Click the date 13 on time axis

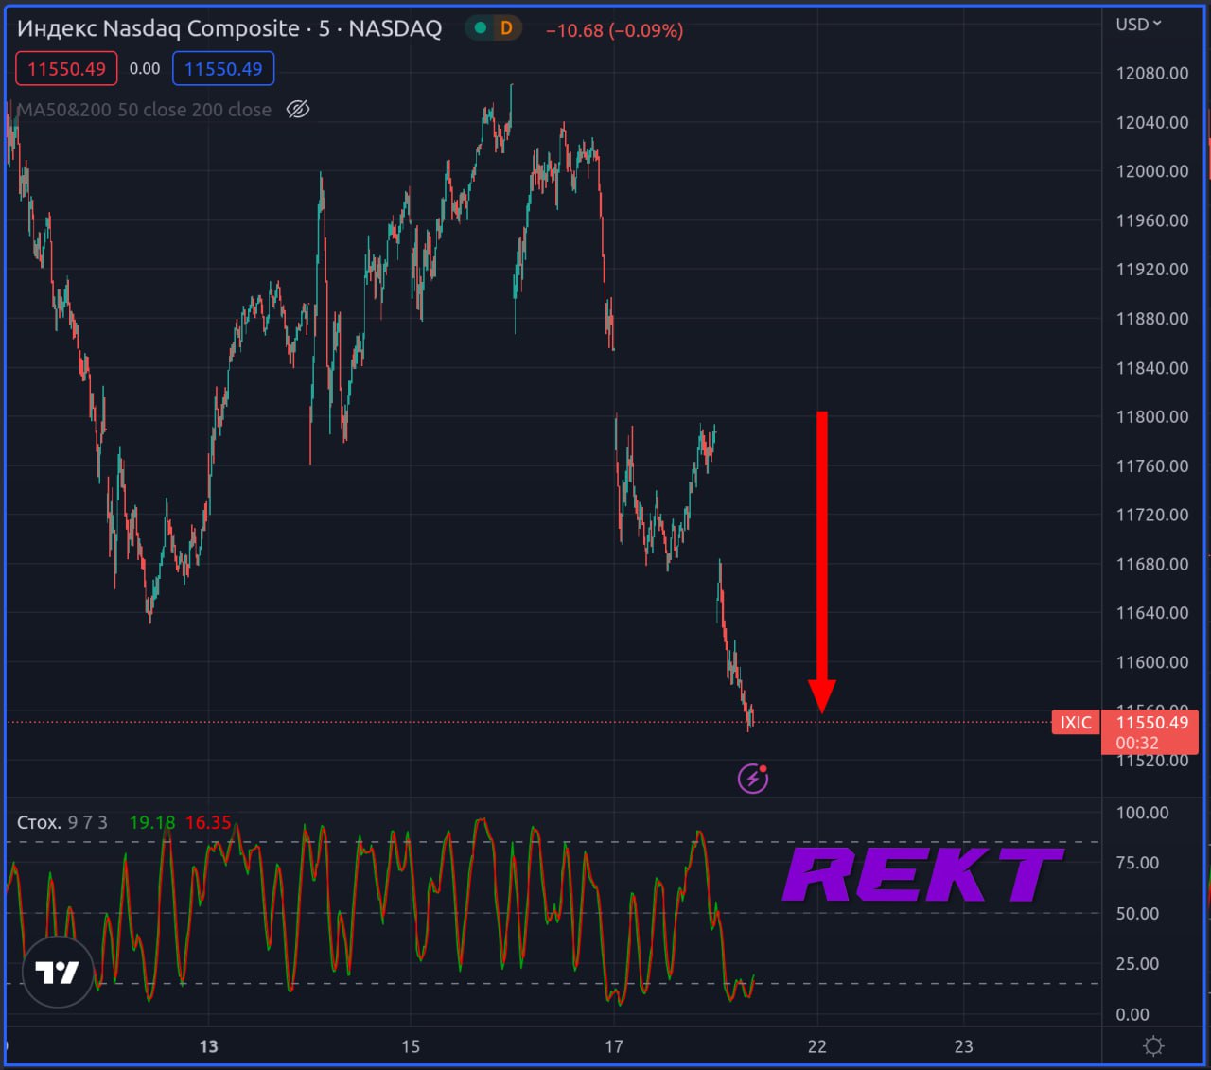(209, 1046)
